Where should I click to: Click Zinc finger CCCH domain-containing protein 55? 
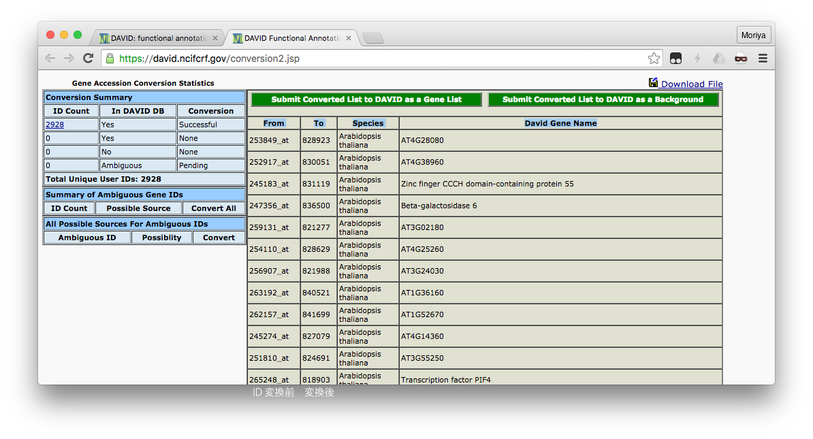(488, 184)
